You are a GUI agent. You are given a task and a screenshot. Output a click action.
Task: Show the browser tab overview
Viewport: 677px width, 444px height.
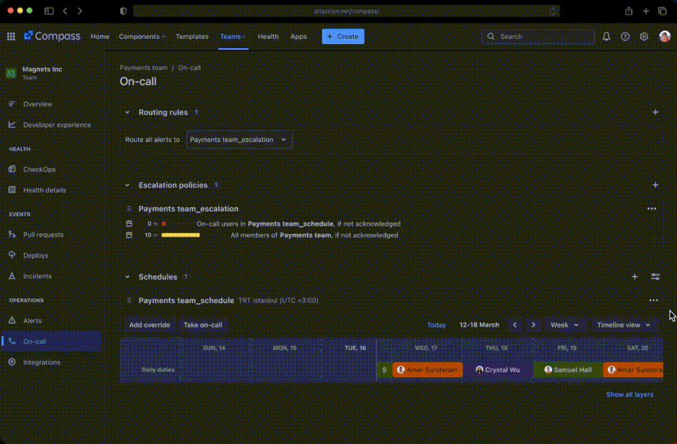(x=662, y=11)
